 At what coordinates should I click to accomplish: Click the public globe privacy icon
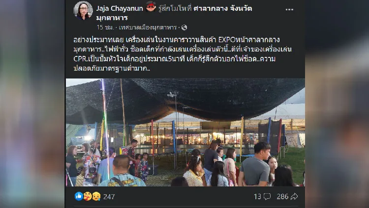pos(184,27)
